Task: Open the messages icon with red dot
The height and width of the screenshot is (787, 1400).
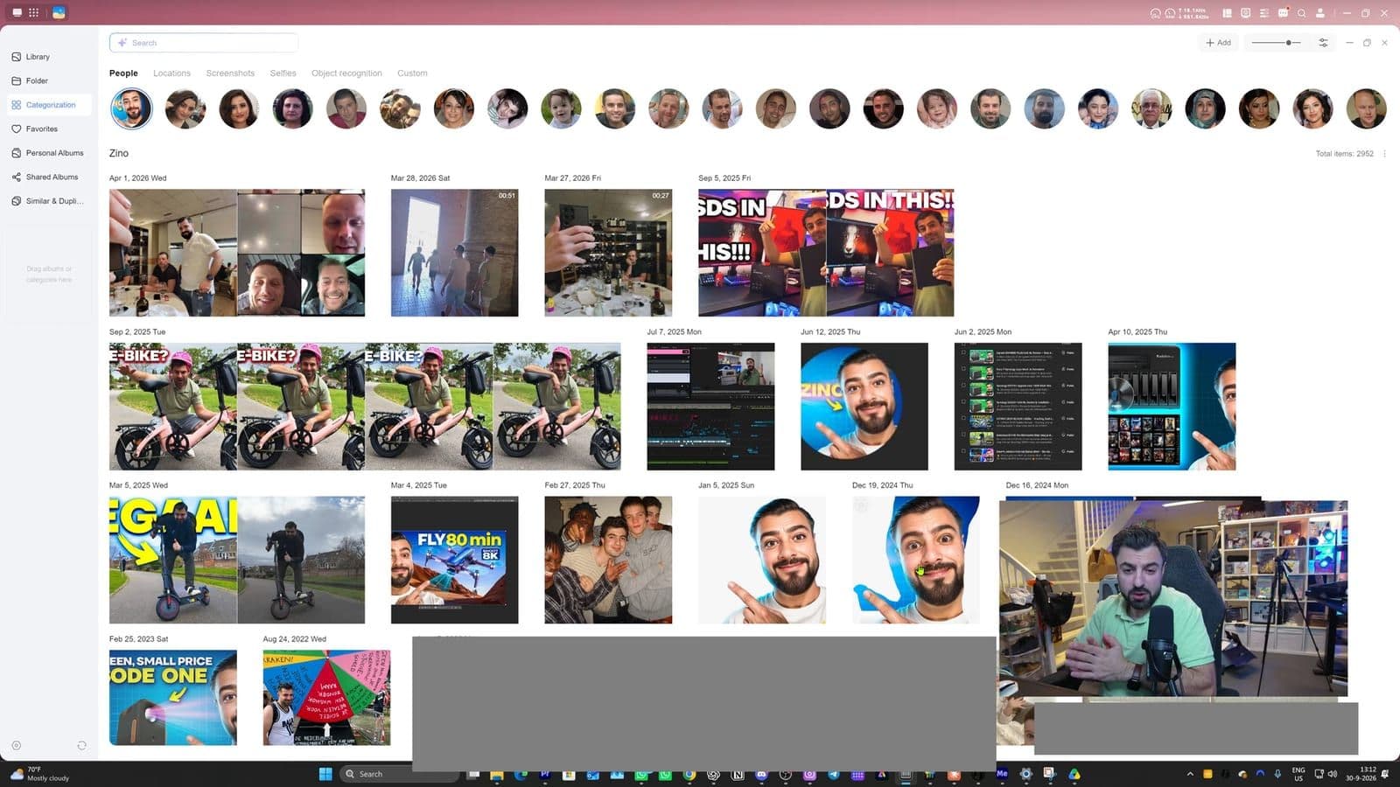Action: 1283,13
